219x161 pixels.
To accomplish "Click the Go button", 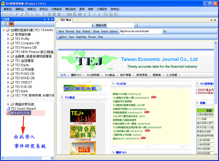I will tap(165, 31).
